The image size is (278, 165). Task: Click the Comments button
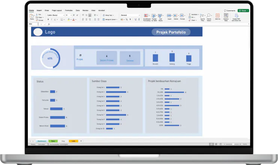230,10
